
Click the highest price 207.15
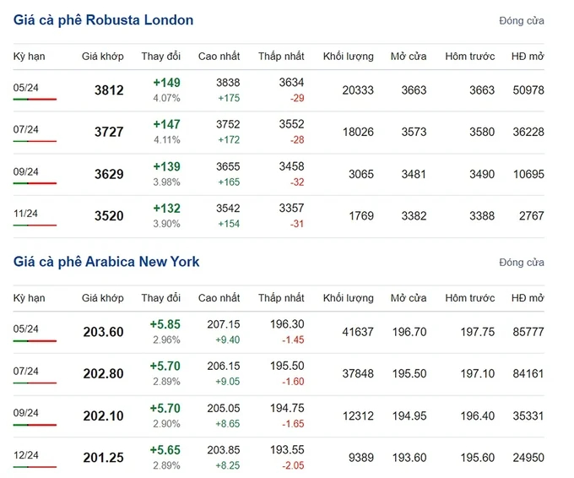(x=224, y=324)
